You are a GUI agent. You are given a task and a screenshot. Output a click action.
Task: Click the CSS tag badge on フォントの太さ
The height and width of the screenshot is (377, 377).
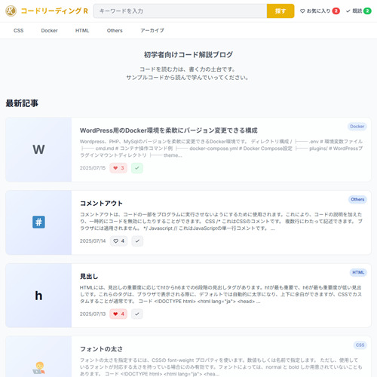tap(360, 345)
